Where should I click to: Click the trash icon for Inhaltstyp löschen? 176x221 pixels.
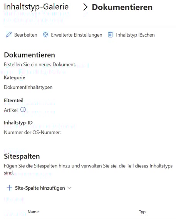pos(110,35)
